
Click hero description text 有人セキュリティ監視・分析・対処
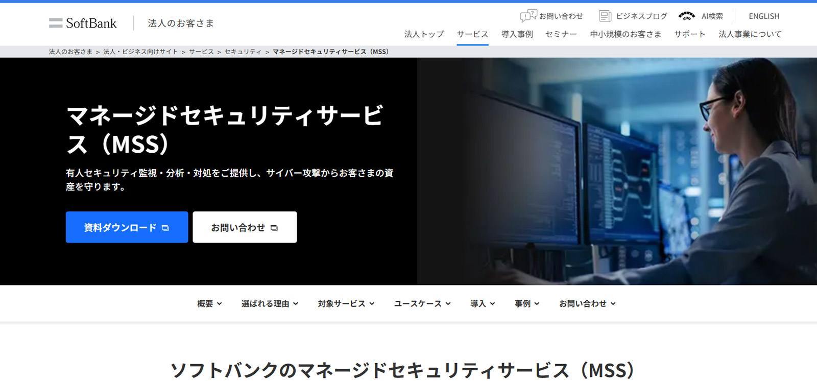point(229,180)
